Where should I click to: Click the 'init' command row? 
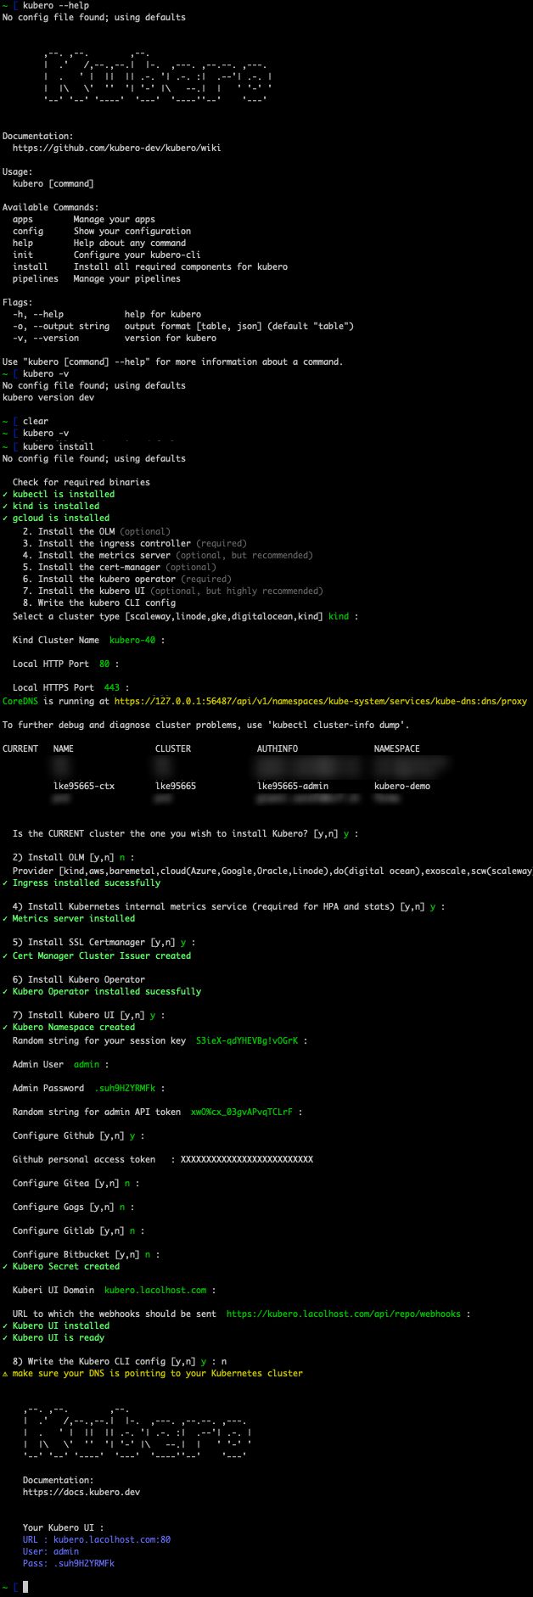click(x=107, y=255)
